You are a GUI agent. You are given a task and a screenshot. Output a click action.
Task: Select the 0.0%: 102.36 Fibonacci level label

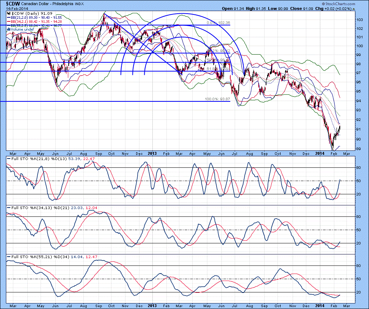217,23
